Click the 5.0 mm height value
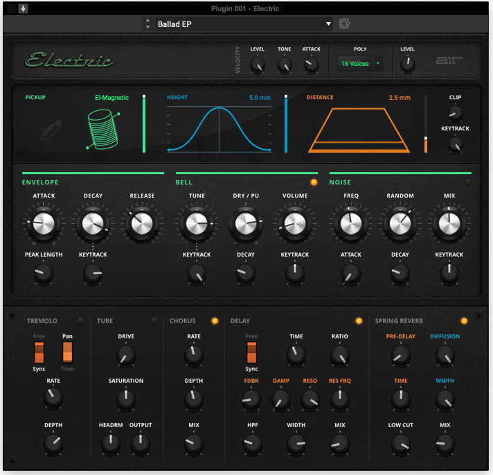493x475 pixels. tap(259, 98)
